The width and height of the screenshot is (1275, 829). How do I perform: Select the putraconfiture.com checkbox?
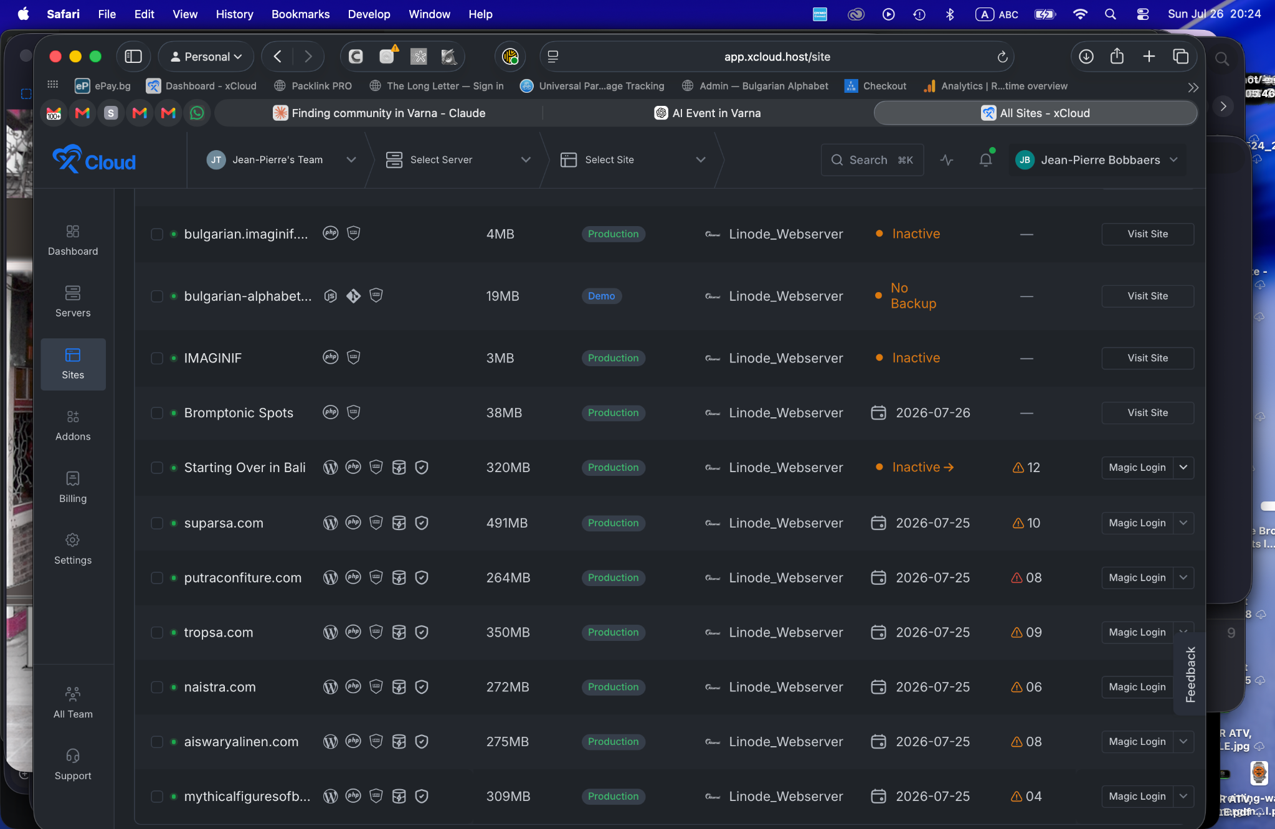coord(157,578)
